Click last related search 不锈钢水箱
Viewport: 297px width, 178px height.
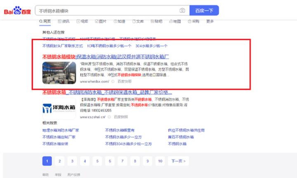click(x=177, y=144)
